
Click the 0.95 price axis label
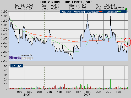point(4,11)
